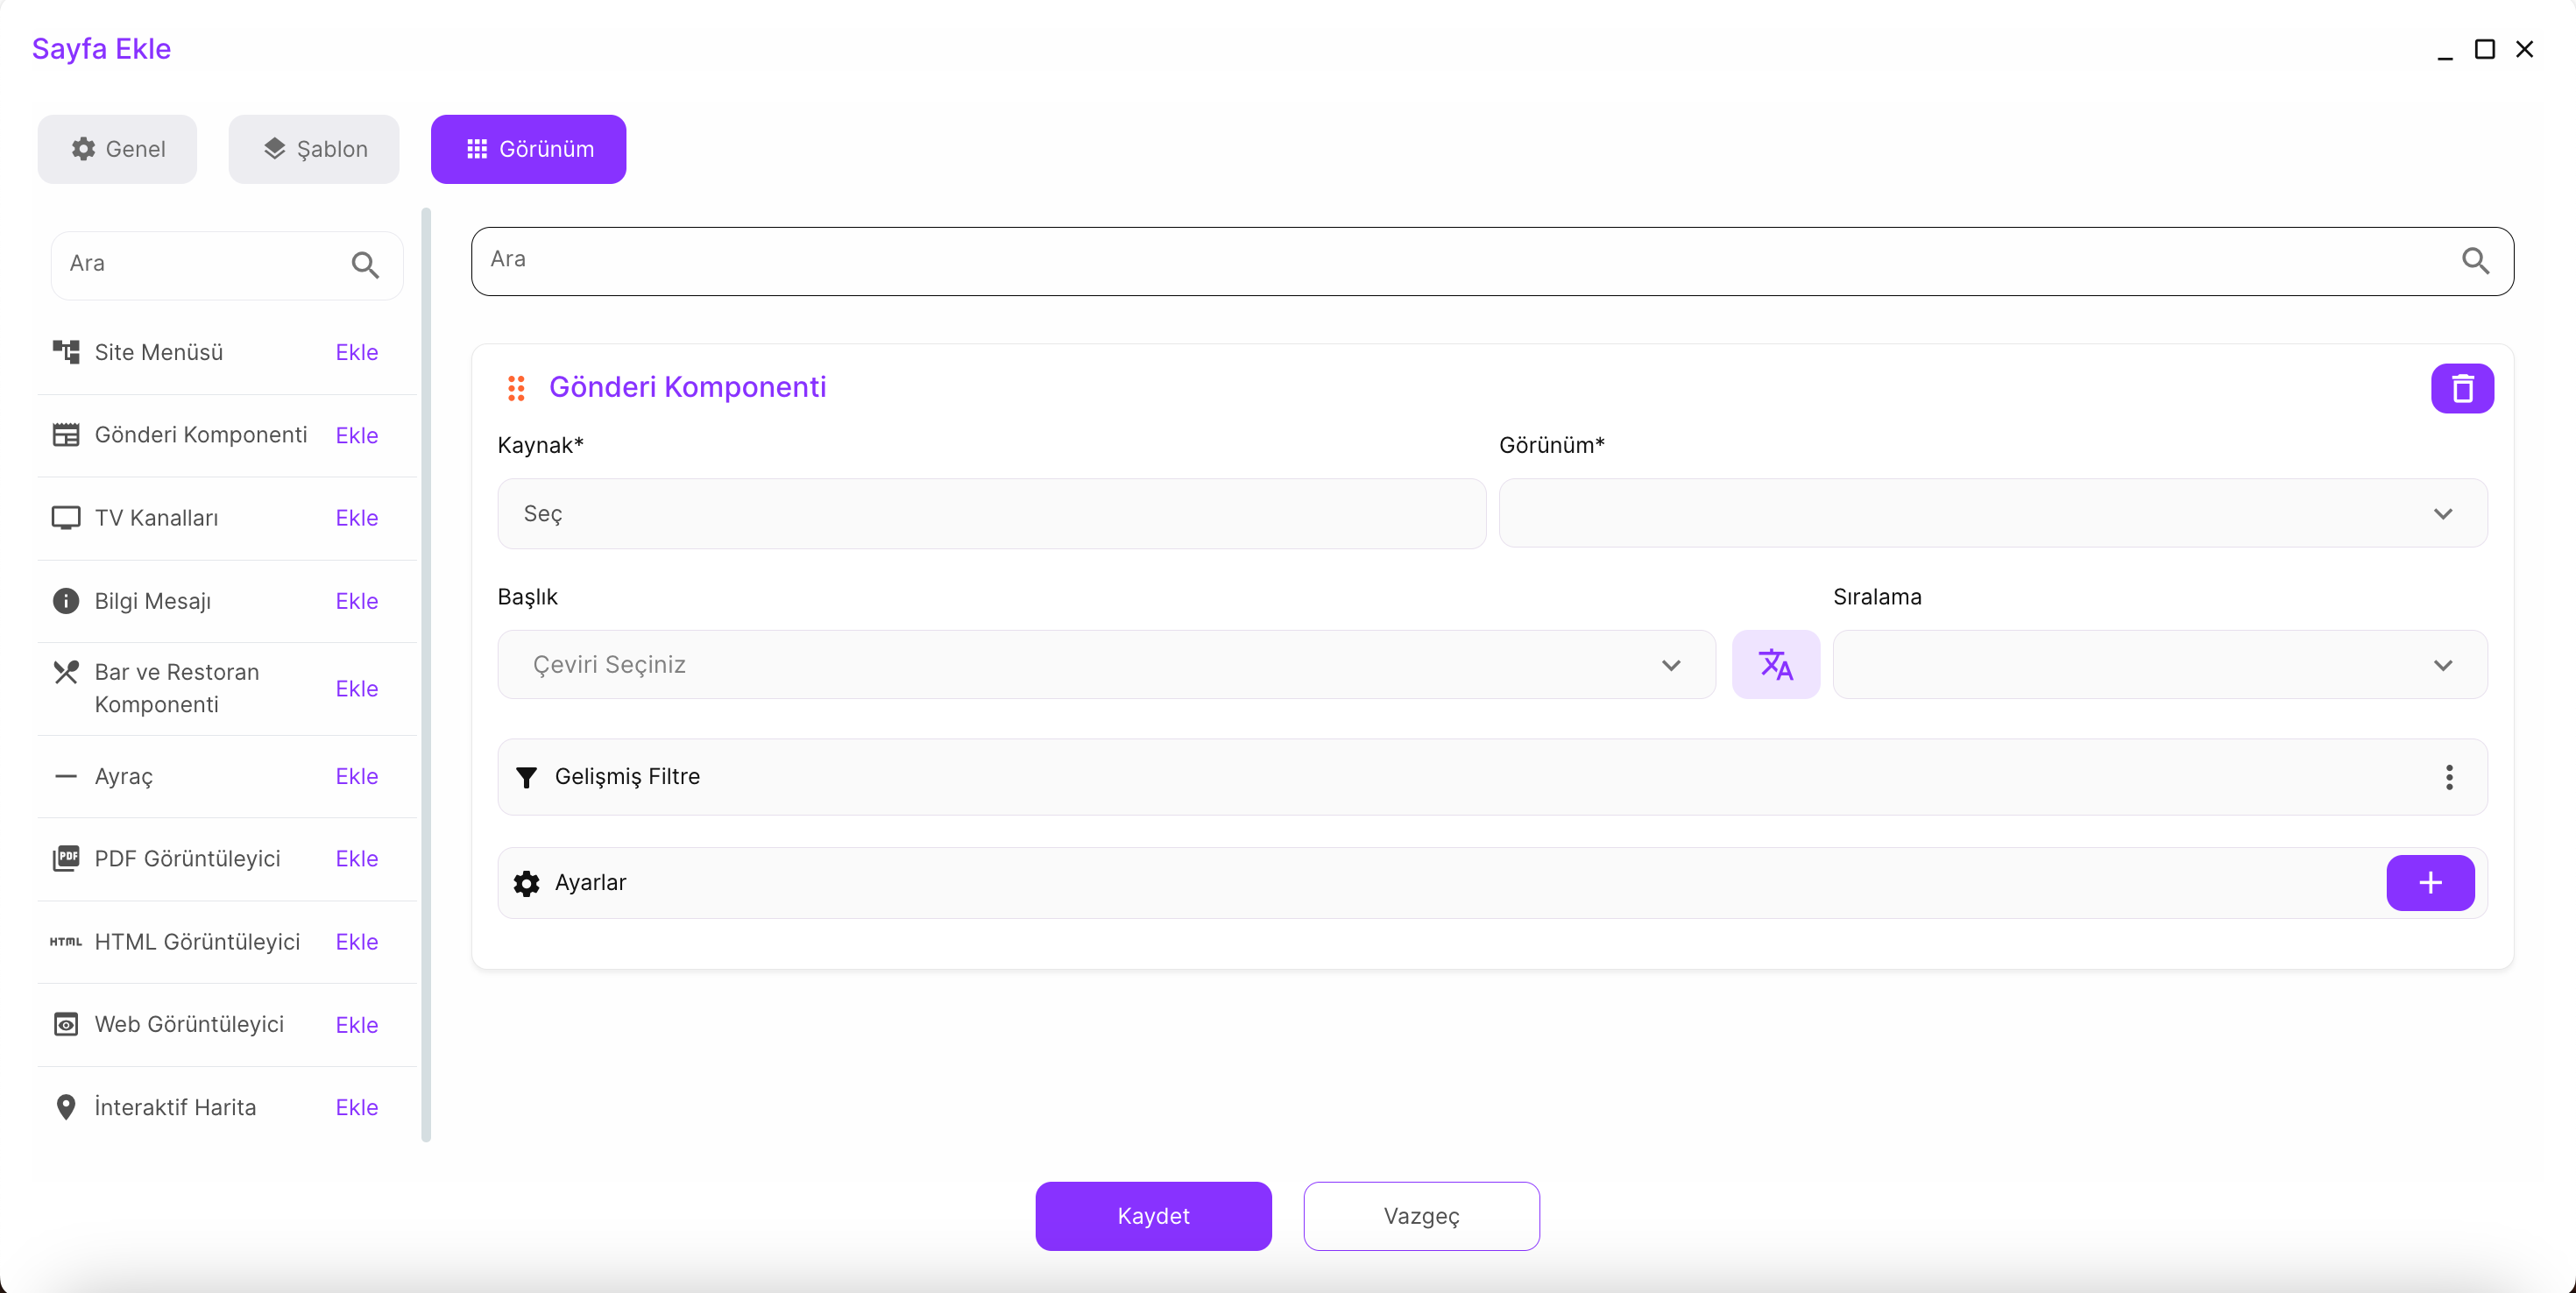Open the Görünüm dropdown field
The width and height of the screenshot is (2576, 1293).
1992,513
